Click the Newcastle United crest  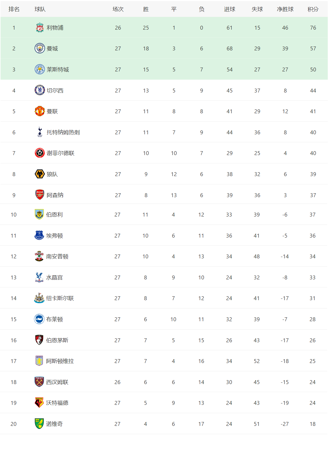click(x=39, y=298)
